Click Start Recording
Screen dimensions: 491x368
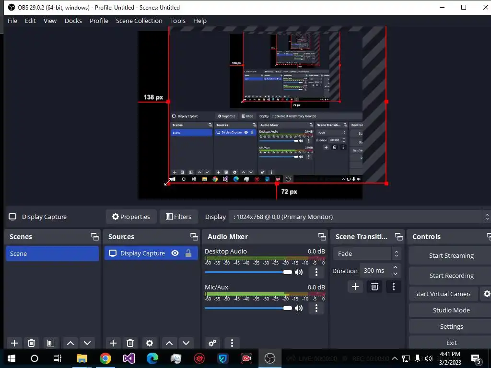pyautogui.click(x=451, y=276)
